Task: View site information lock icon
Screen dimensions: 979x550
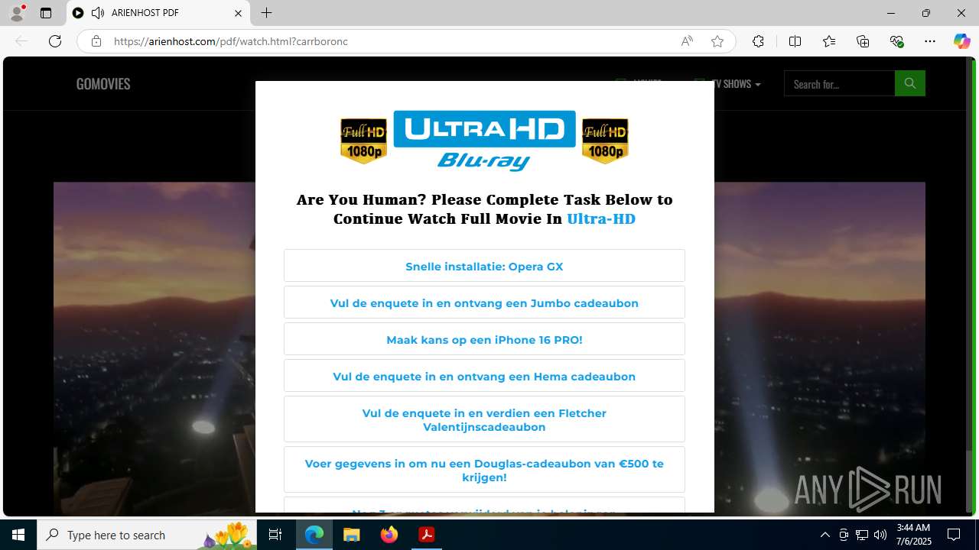Action: coord(96,41)
